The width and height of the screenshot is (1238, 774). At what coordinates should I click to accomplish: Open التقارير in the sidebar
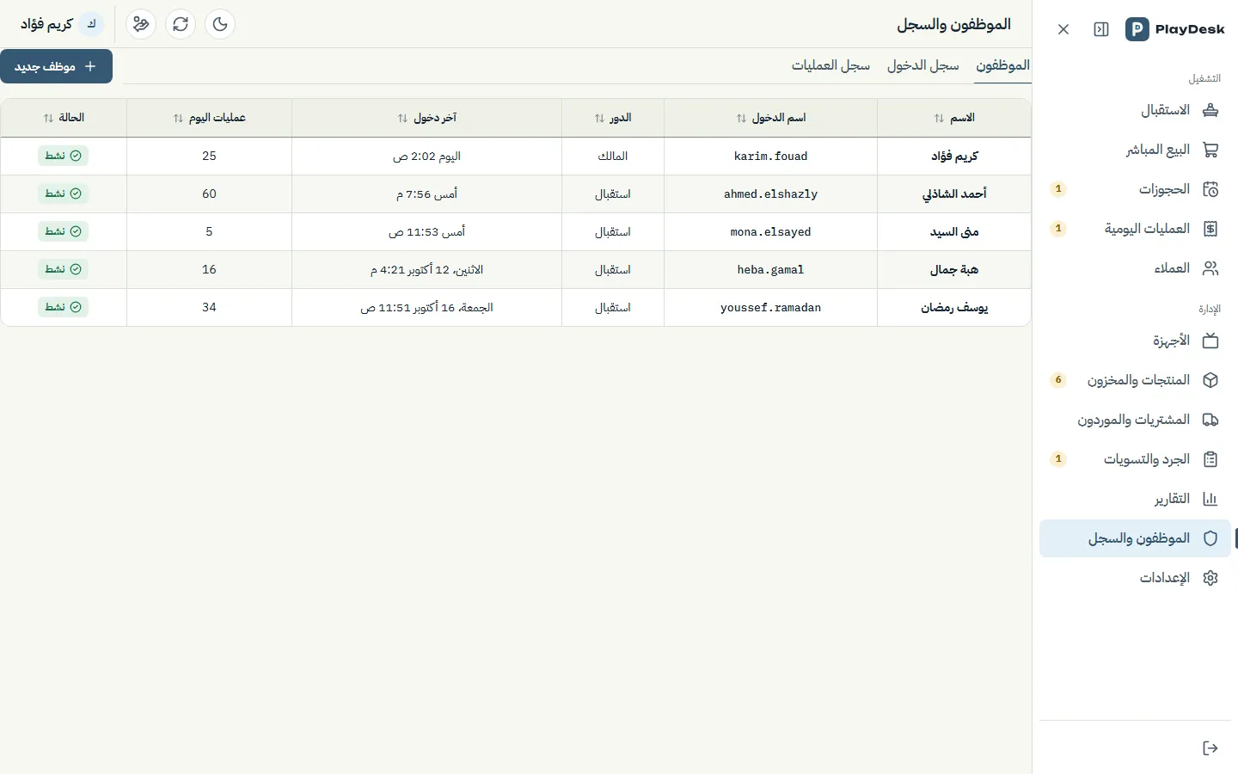[1135, 499]
